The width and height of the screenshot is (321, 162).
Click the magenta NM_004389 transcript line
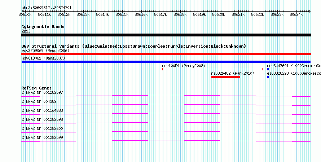[166, 105]
